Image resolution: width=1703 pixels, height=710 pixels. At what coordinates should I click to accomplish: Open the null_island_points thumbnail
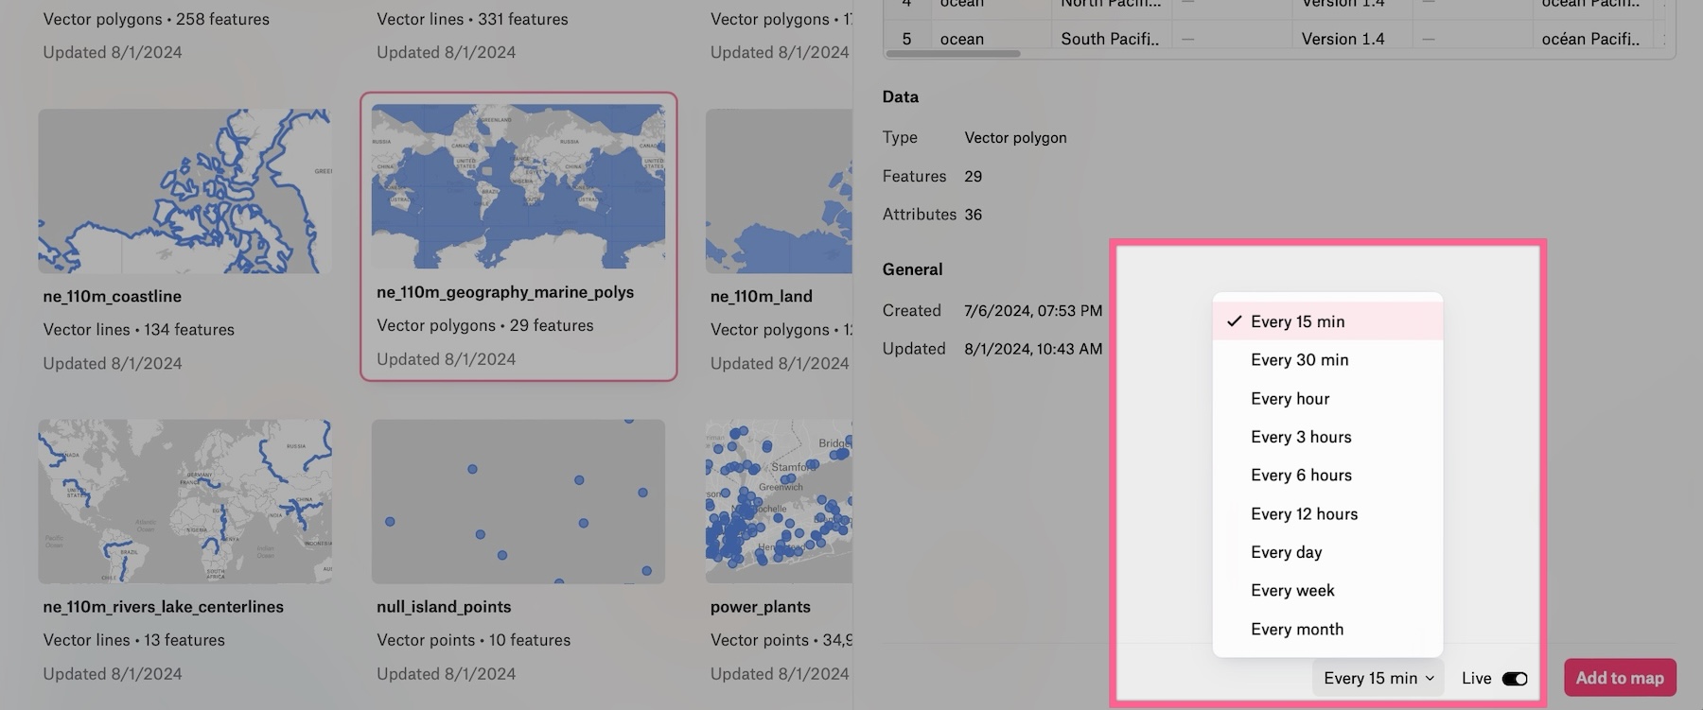pyautogui.click(x=518, y=501)
